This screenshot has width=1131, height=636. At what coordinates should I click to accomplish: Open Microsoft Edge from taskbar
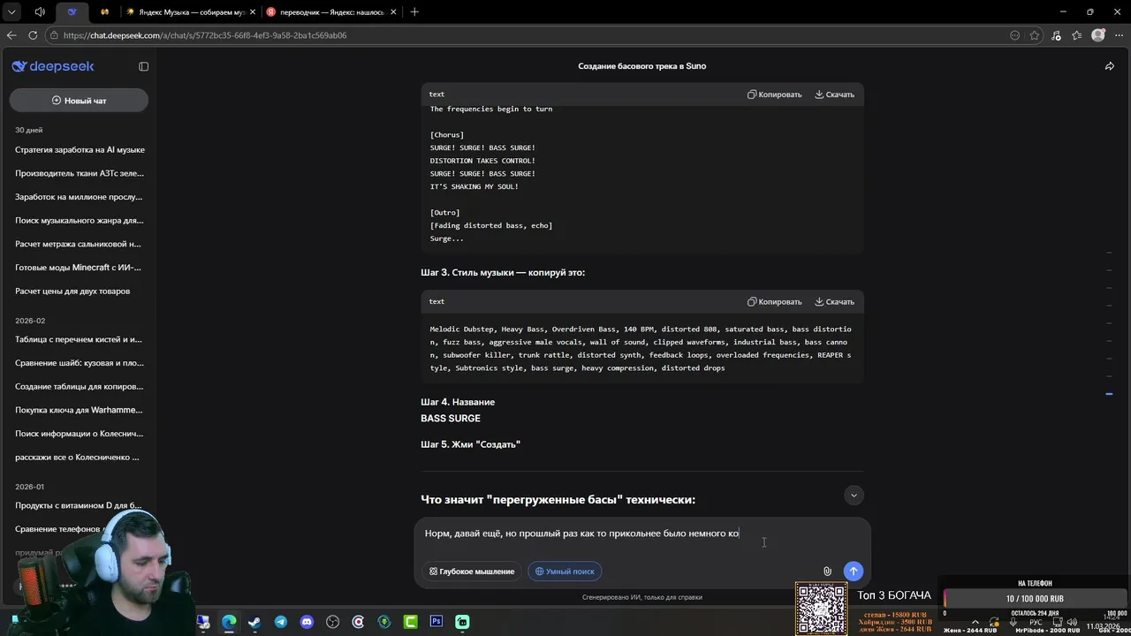(x=229, y=622)
